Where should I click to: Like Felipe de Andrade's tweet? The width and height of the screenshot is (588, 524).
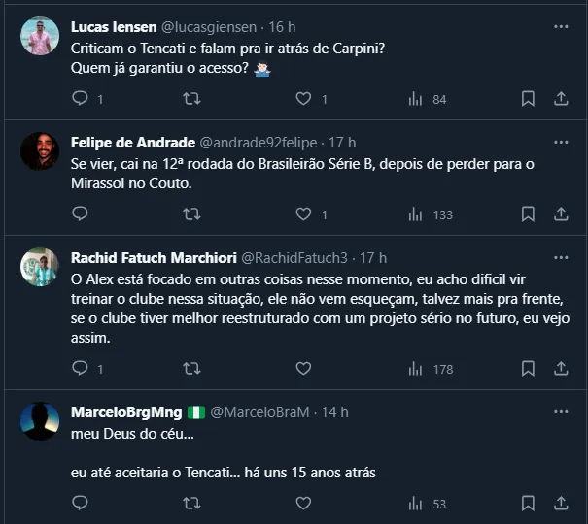point(303,214)
